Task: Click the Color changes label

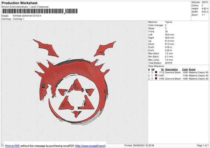Action: click(156, 25)
